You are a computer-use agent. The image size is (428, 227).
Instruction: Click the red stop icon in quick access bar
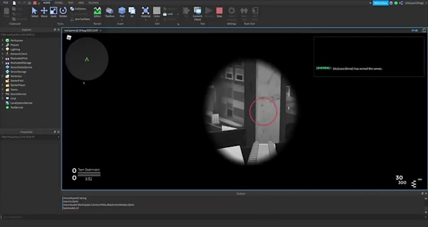click(x=35, y=3)
